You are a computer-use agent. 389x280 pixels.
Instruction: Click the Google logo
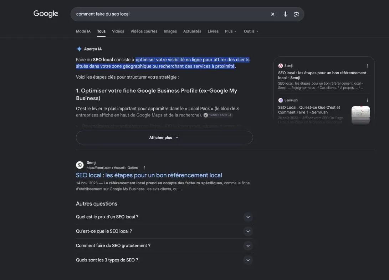(x=46, y=14)
